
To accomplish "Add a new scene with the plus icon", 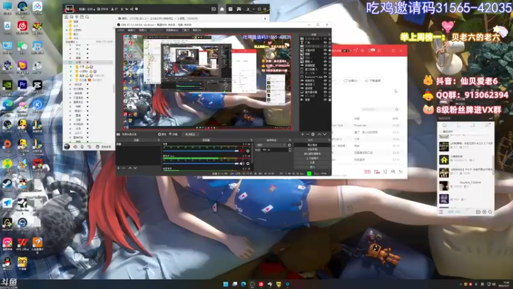I will click(x=119, y=168).
